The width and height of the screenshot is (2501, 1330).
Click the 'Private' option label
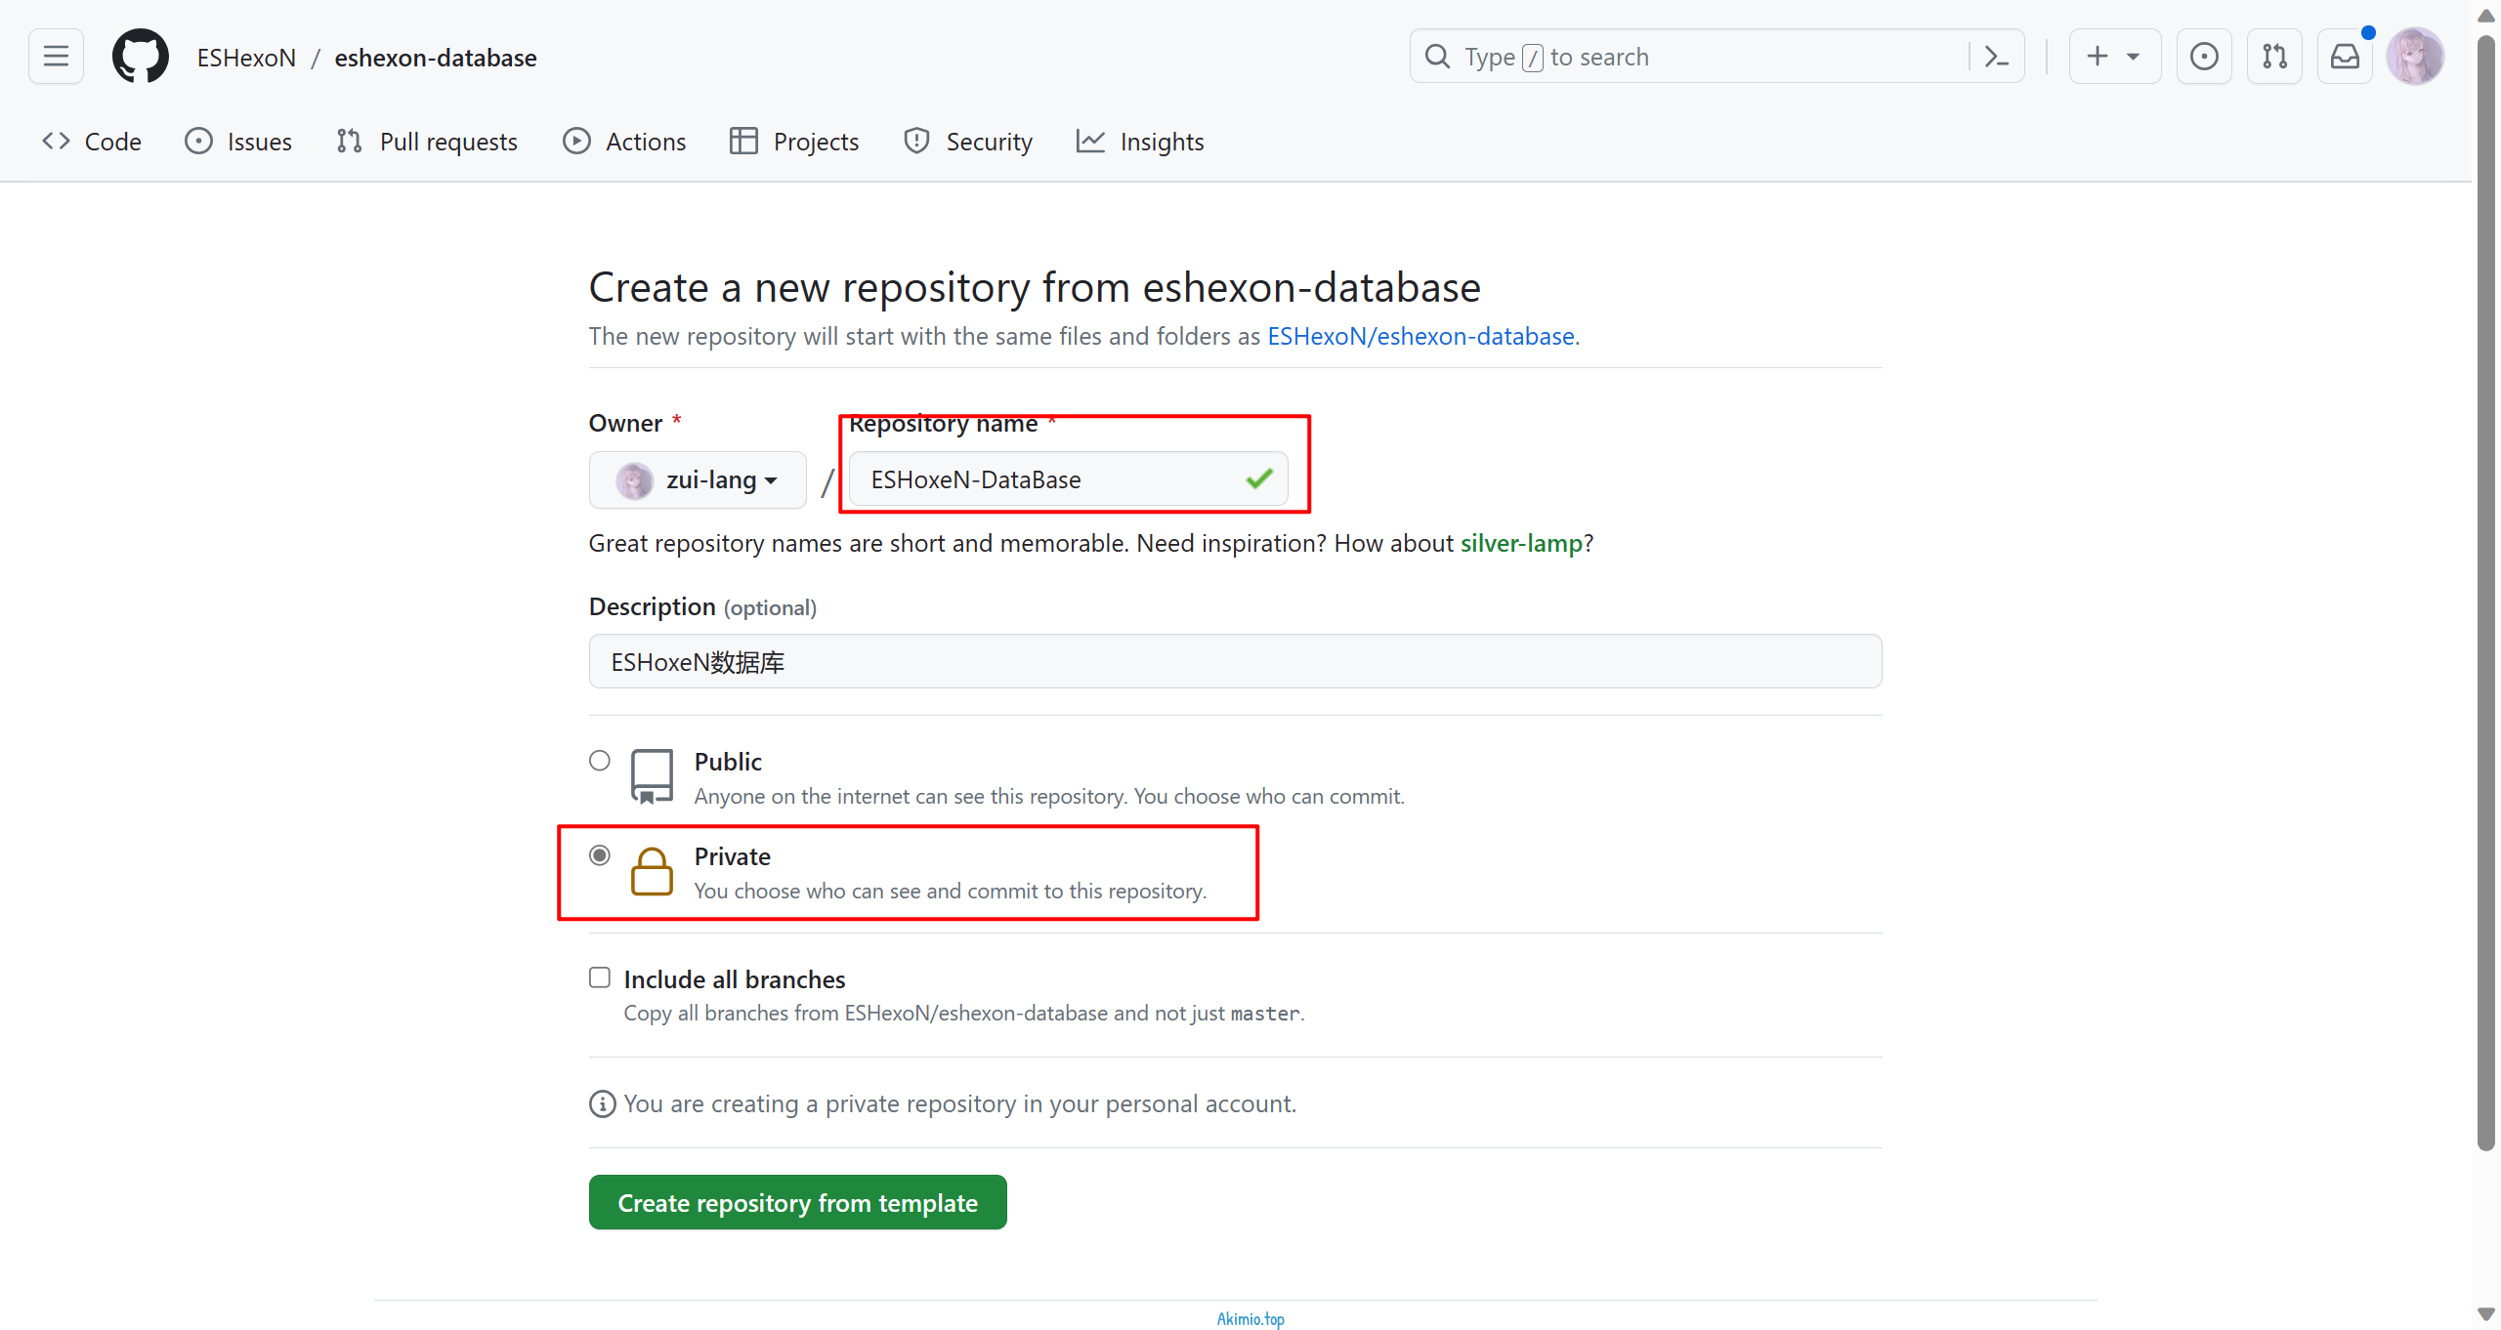pos(732,856)
